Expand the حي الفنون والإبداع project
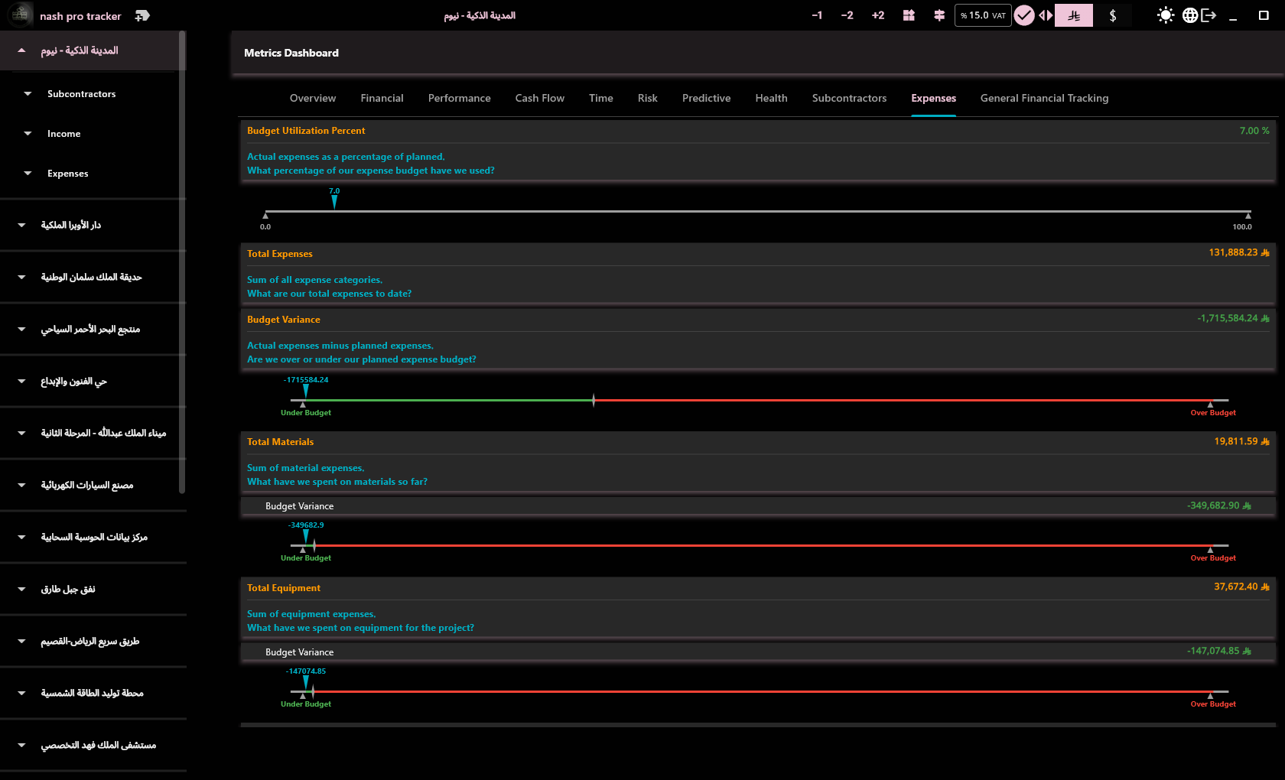The width and height of the screenshot is (1285, 780). (21, 382)
